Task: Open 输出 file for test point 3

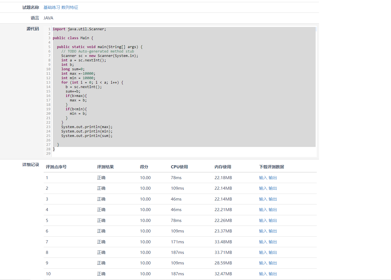Action: click(x=273, y=199)
